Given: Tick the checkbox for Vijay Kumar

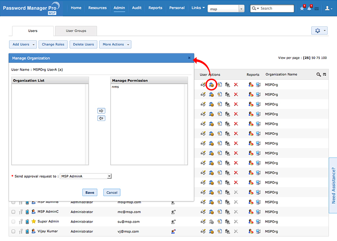Looking at the screenshot, I should pos(14,231).
